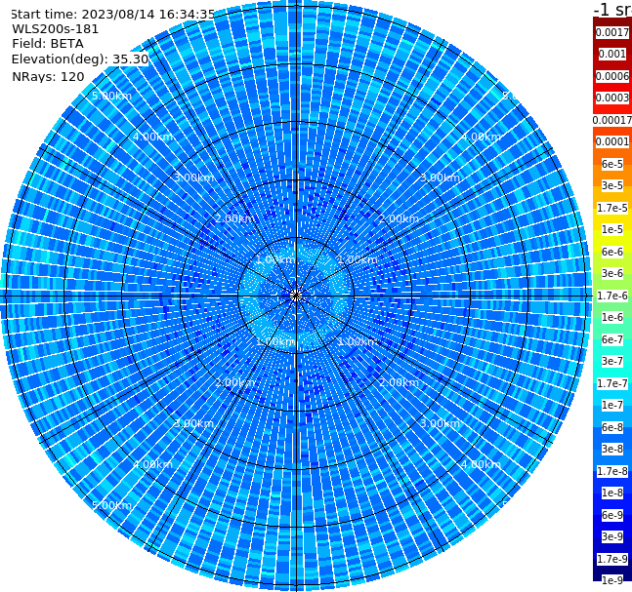Image resolution: width=632 pixels, height=592 pixels.
Task: Click the upper-right 4.00km range label
Action: tap(481, 137)
